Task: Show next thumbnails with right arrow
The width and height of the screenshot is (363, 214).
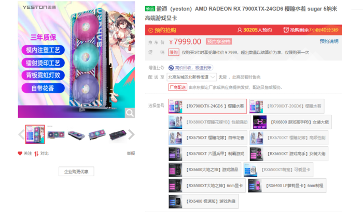Action: click(131, 134)
